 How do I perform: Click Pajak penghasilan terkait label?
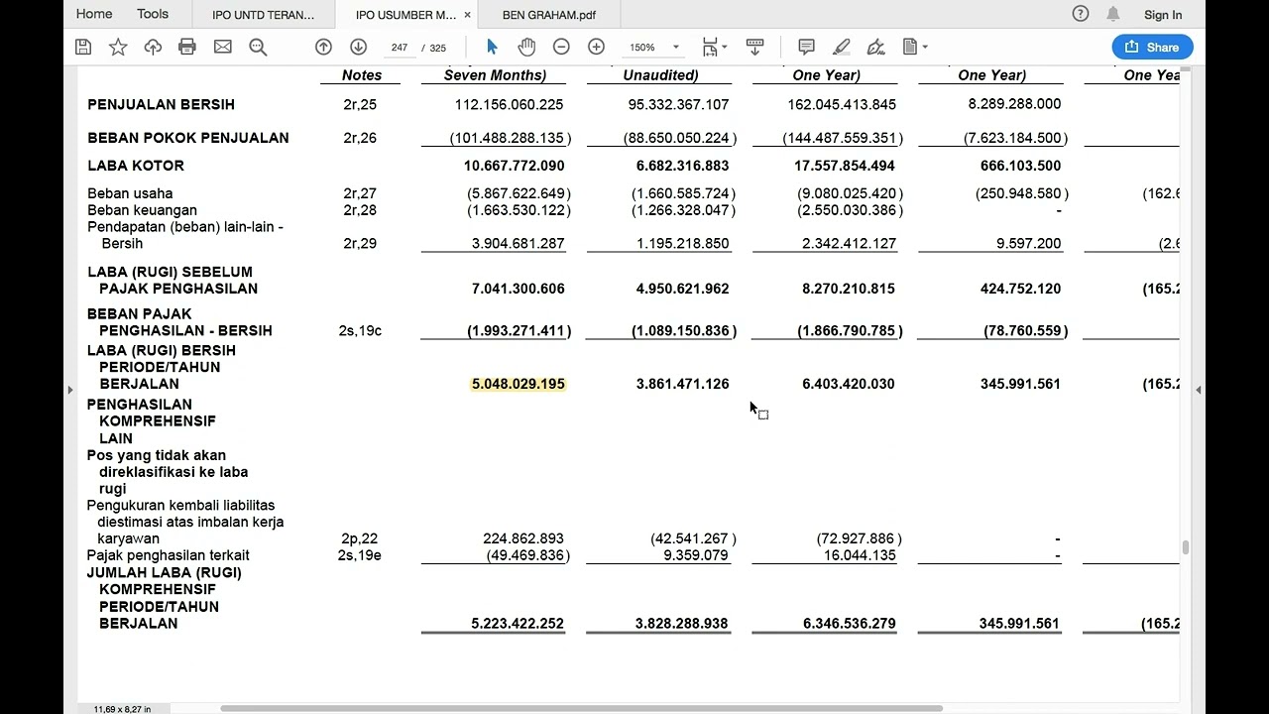point(168,555)
